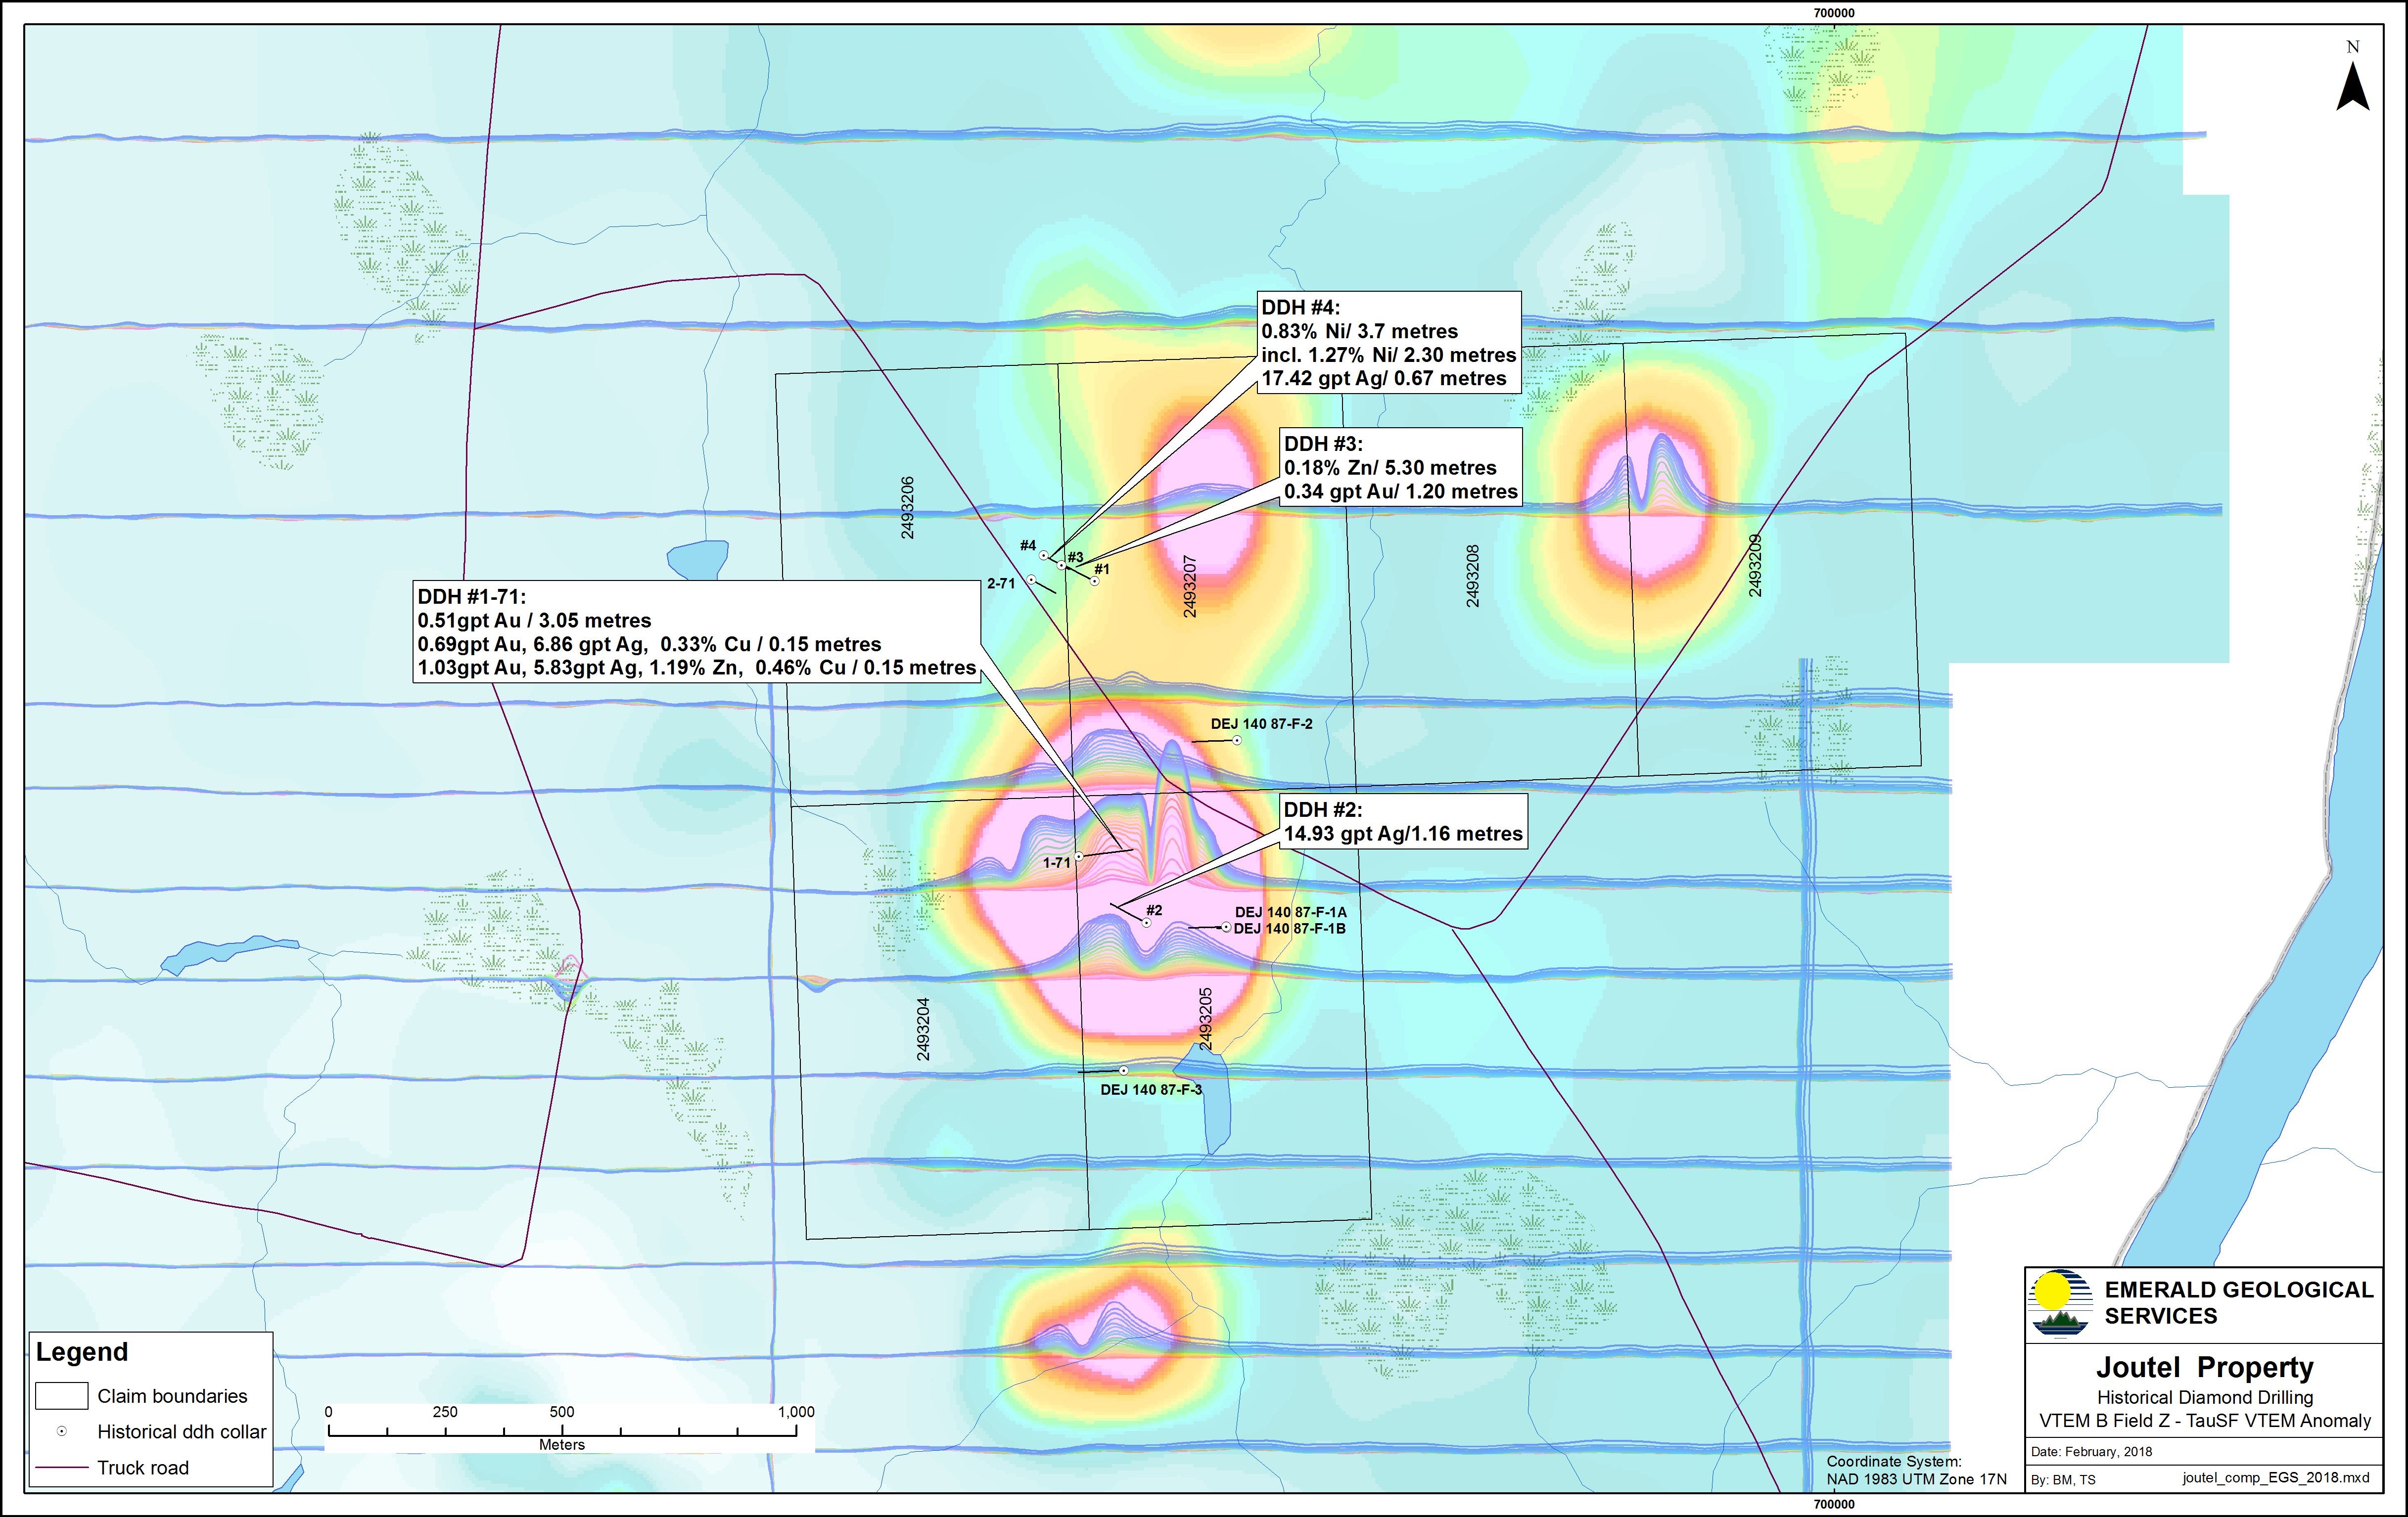Select the DDH #3 results callout
The height and width of the screenshot is (1517, 2408).
pos(1400,468)
